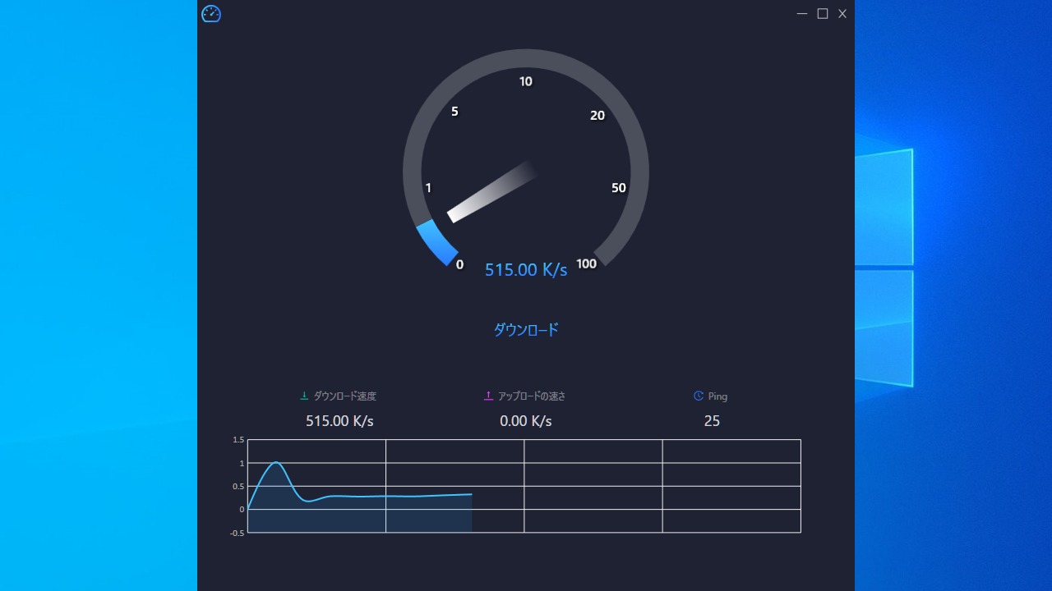This screenshot has height=591, width=1052.
Task: Maximize the speed test window
Action: pyautogui.click(x=822, y=14)
